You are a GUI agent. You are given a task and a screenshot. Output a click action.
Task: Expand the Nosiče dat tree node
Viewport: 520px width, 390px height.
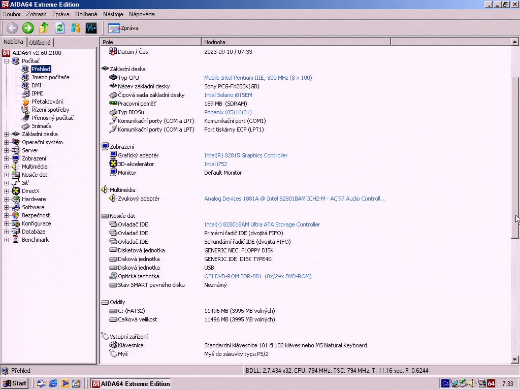(x=6, y=175)
